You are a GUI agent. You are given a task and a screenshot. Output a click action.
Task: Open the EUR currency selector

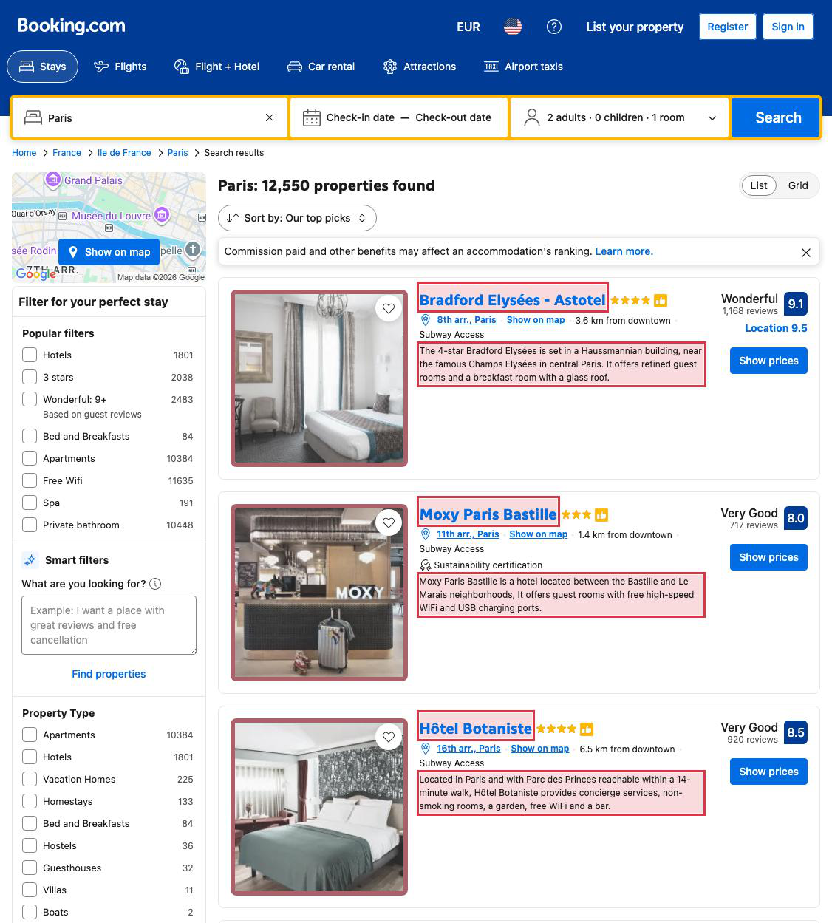(468, 27)
